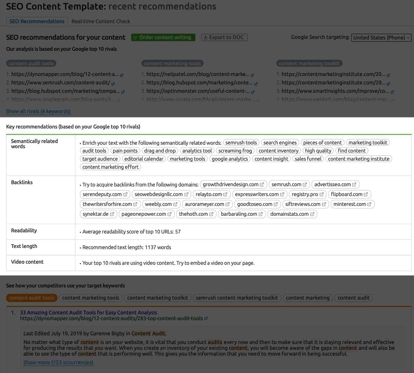Click external link icon on flipboard.com domain

pos(365,194)
